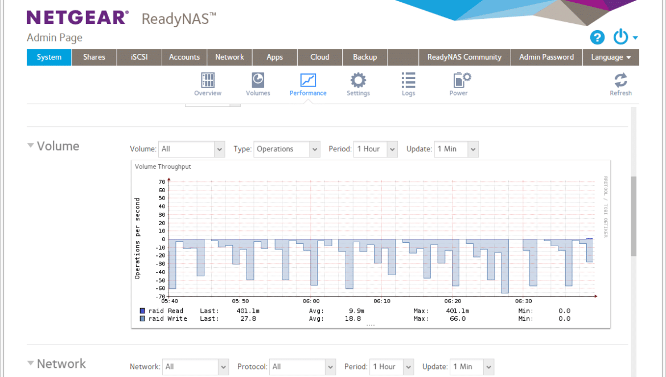This screenshot has width=666, height=377.
Task: Switch to the Accounts tab
Action: [x=184, y=57]
